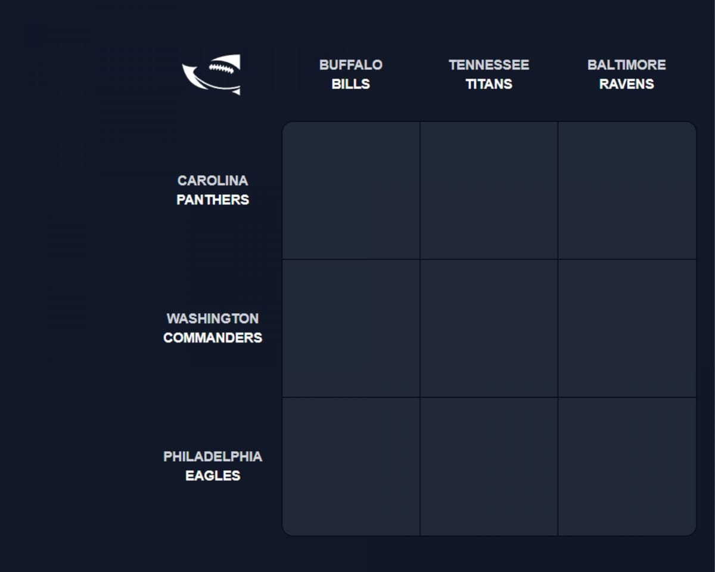Image resolution: width=715 pixels, height=572 pixels.
Task: Click the TITANS text in the header
Action: click(x=489, y=84)
